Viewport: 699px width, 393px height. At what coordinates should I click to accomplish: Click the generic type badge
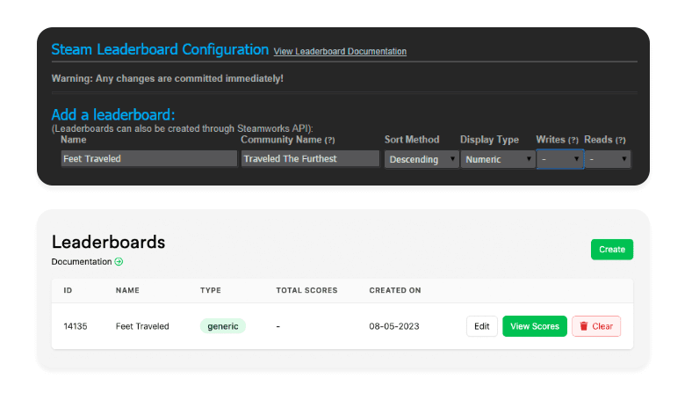point(223,326)
